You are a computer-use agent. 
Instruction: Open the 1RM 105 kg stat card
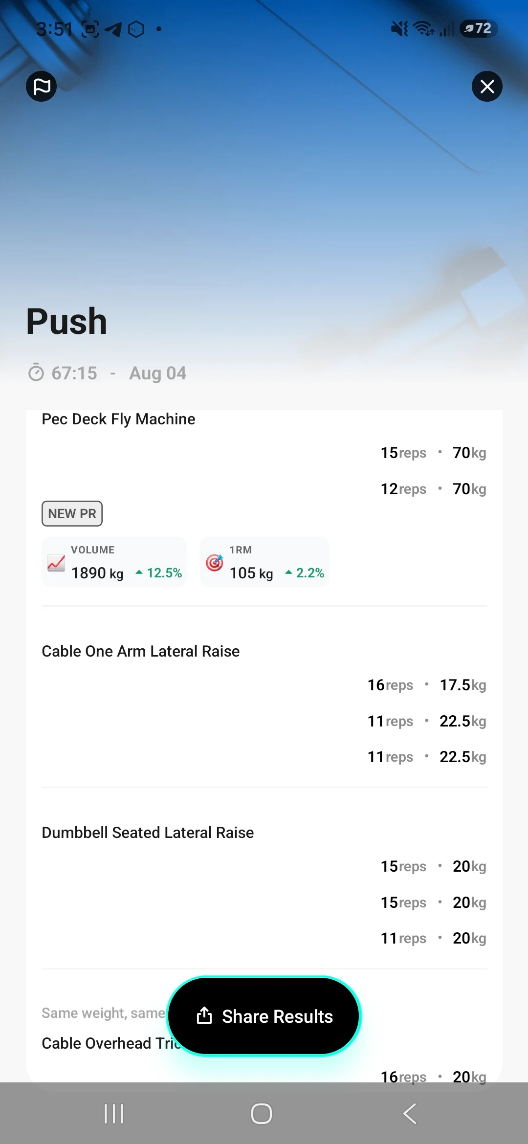pos(264,562)
